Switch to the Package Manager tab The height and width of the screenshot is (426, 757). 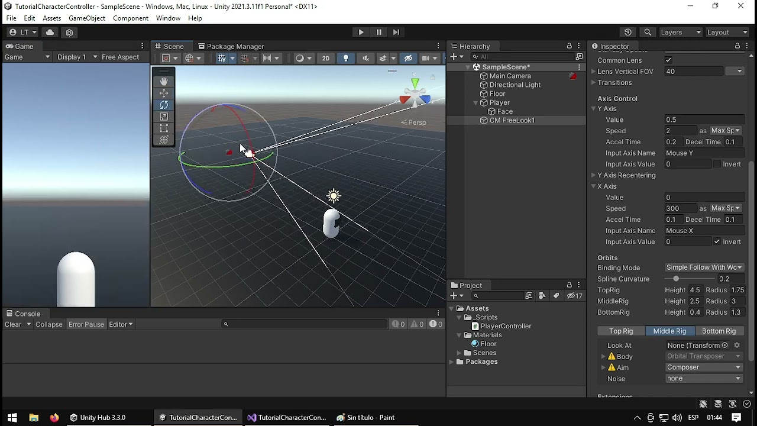tap(231, 46)
